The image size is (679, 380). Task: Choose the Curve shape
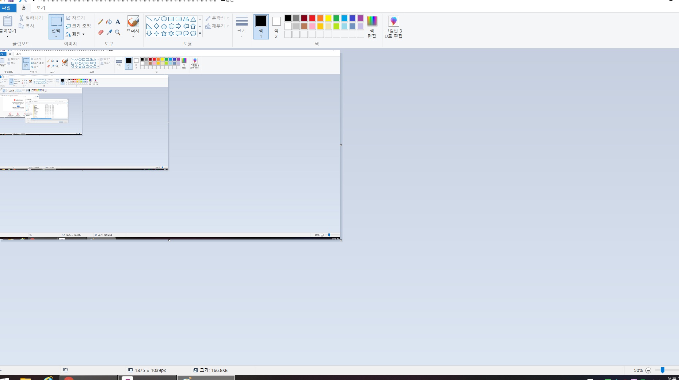point(156,19)
